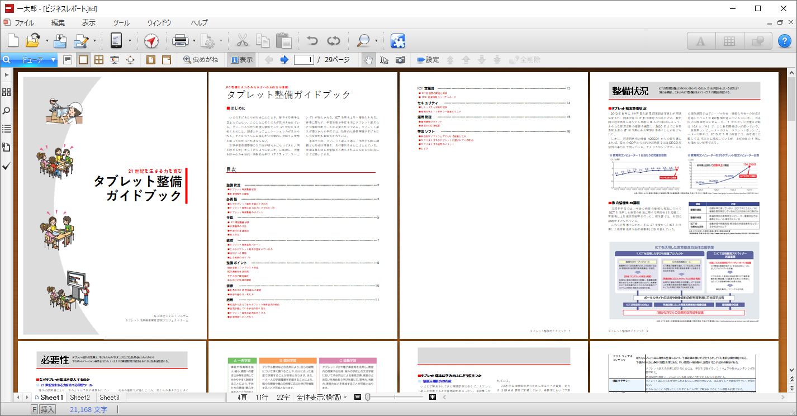
Task: Open help with the blue question icon
Action: (x=785, y=41)
